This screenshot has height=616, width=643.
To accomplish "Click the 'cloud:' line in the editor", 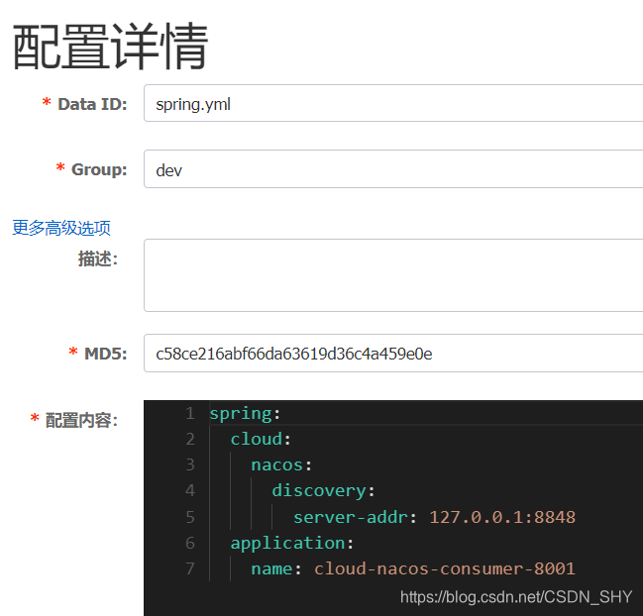I will [x=261, y=440].
